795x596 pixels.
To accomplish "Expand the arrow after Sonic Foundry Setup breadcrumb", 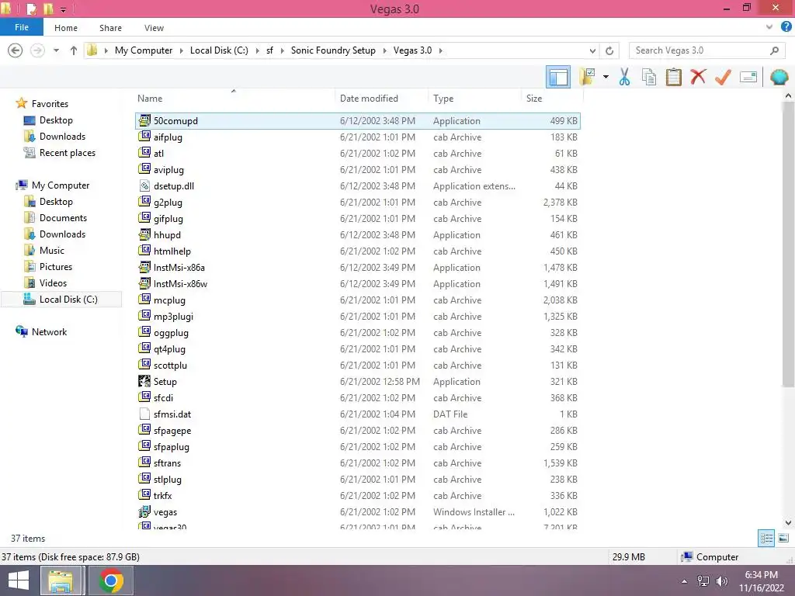I will [384, 50].
